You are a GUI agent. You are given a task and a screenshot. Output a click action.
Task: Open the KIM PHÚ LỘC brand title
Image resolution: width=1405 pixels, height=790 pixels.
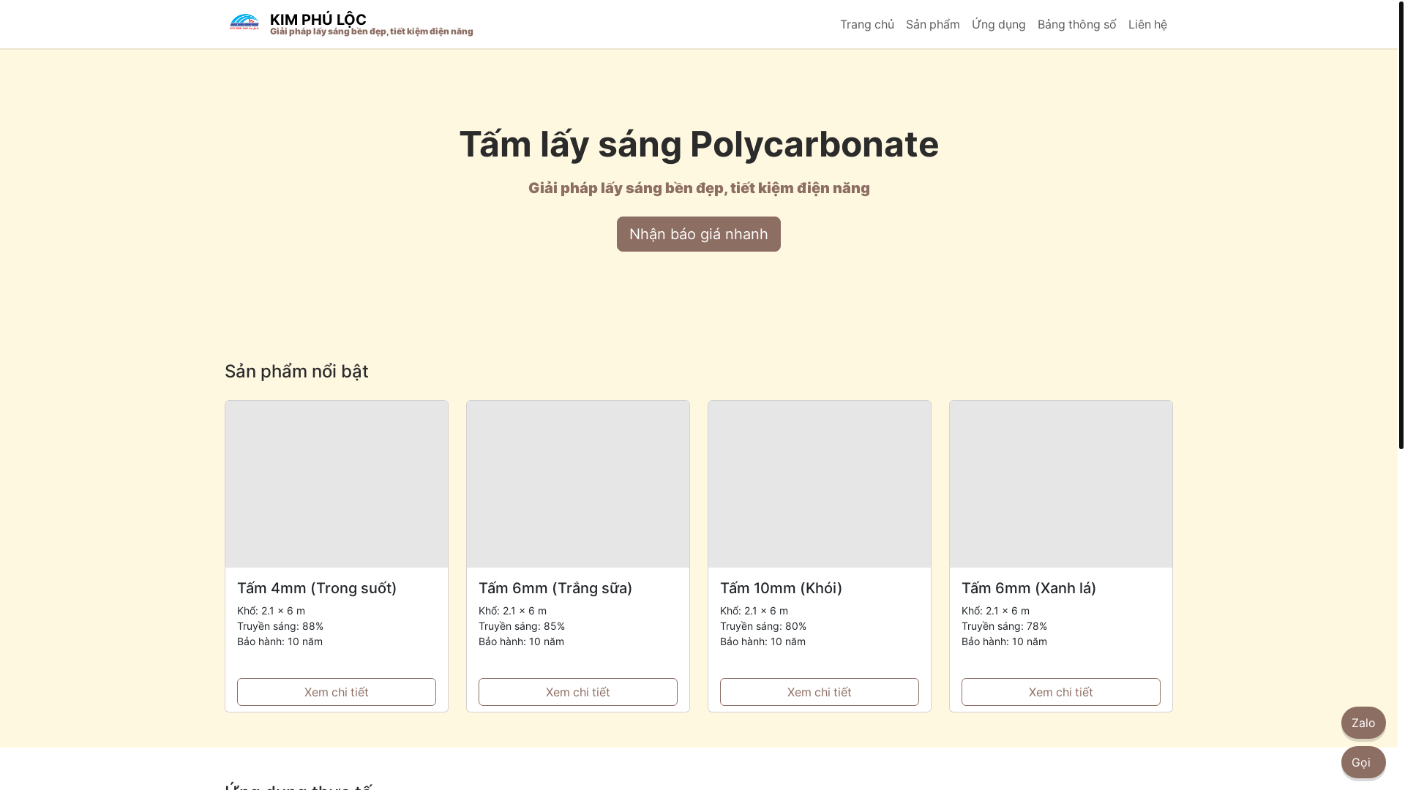tap(318, 19)
